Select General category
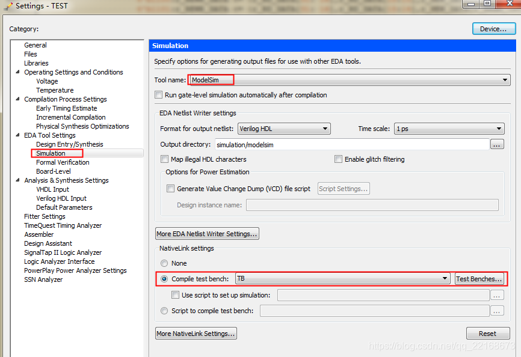This screenshot has width=521, height=357. coord(35,45)
